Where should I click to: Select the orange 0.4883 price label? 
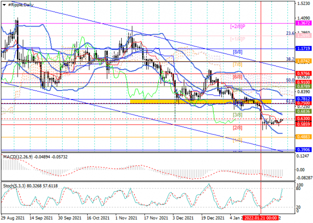tap(303, 136)
